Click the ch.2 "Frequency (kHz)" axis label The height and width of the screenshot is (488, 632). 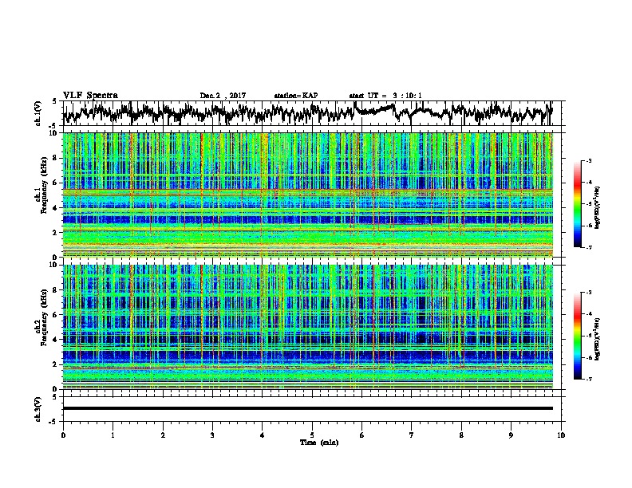44,317
